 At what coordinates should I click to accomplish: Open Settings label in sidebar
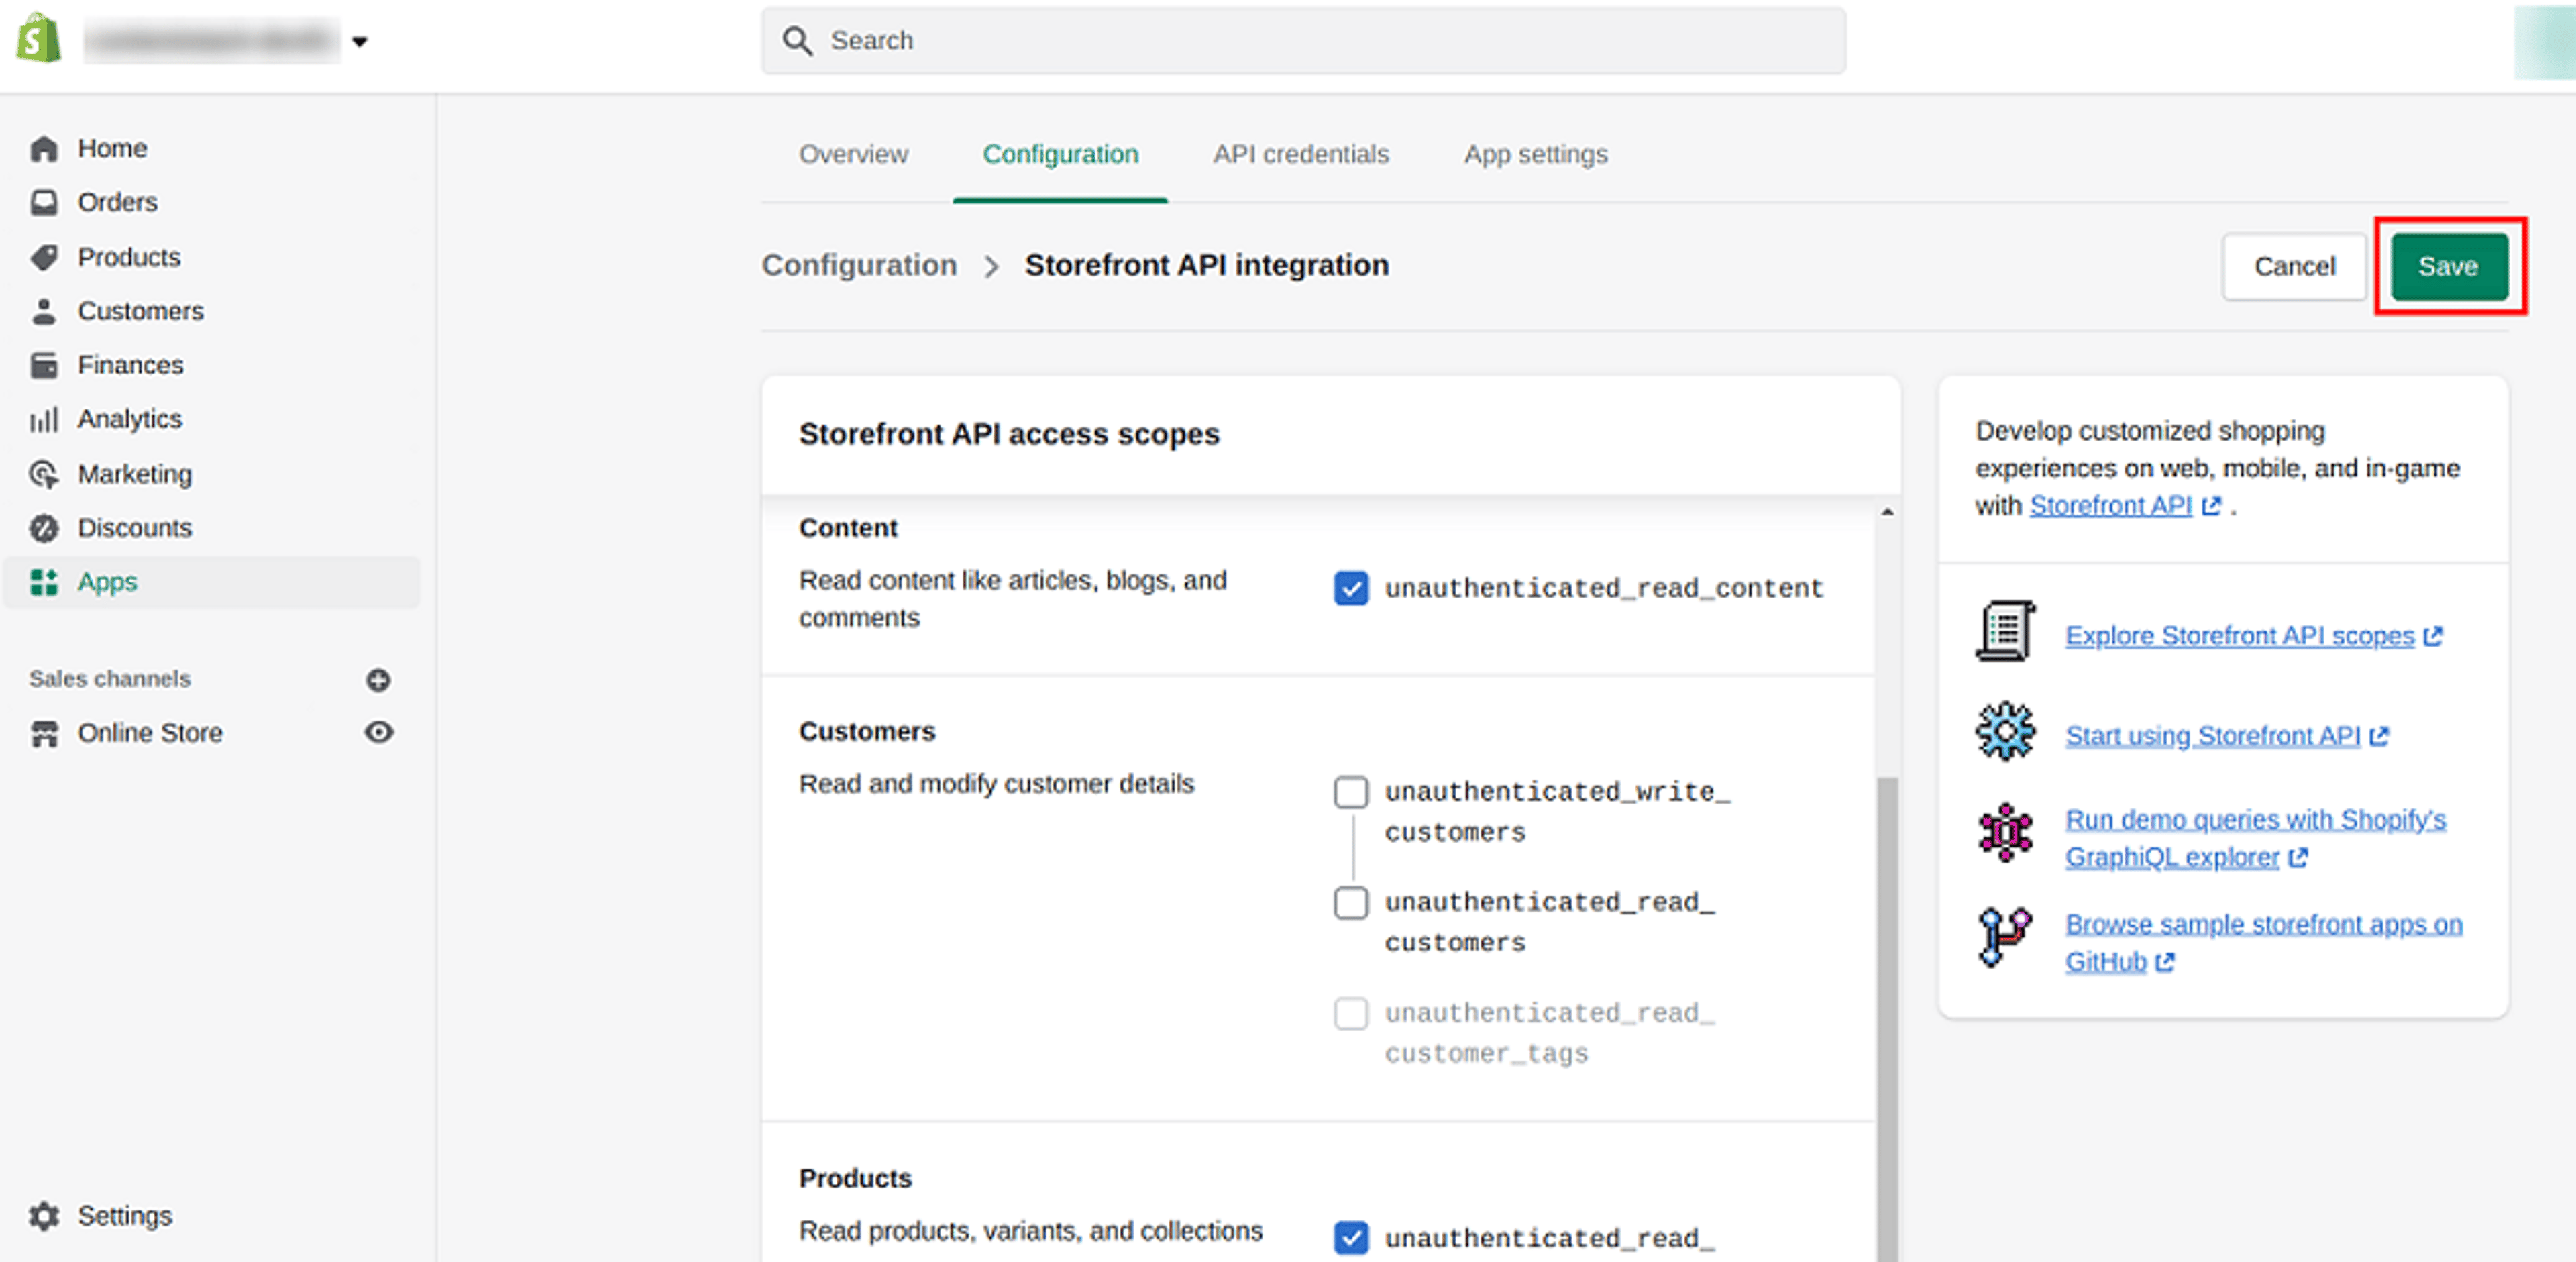click(x=125, y=1216)
